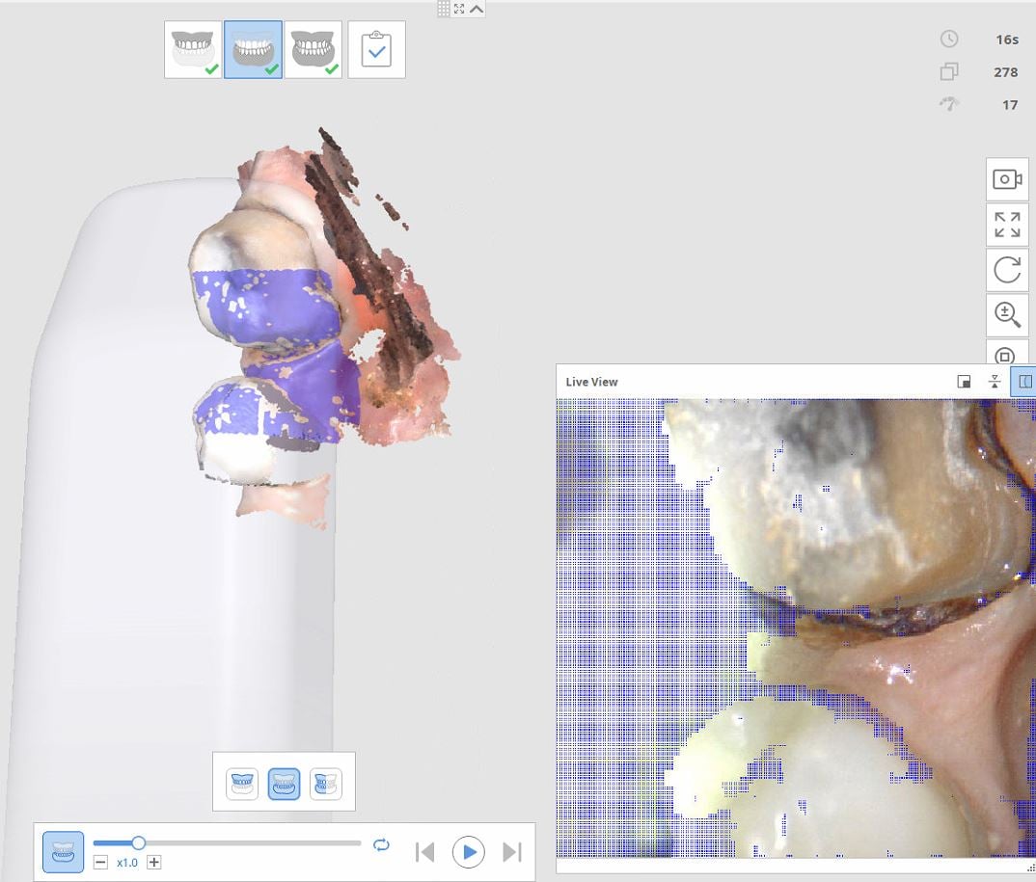Viewport: 1036px width, 882px height.
Task: Click the Live View camera image
Action: 796,628
